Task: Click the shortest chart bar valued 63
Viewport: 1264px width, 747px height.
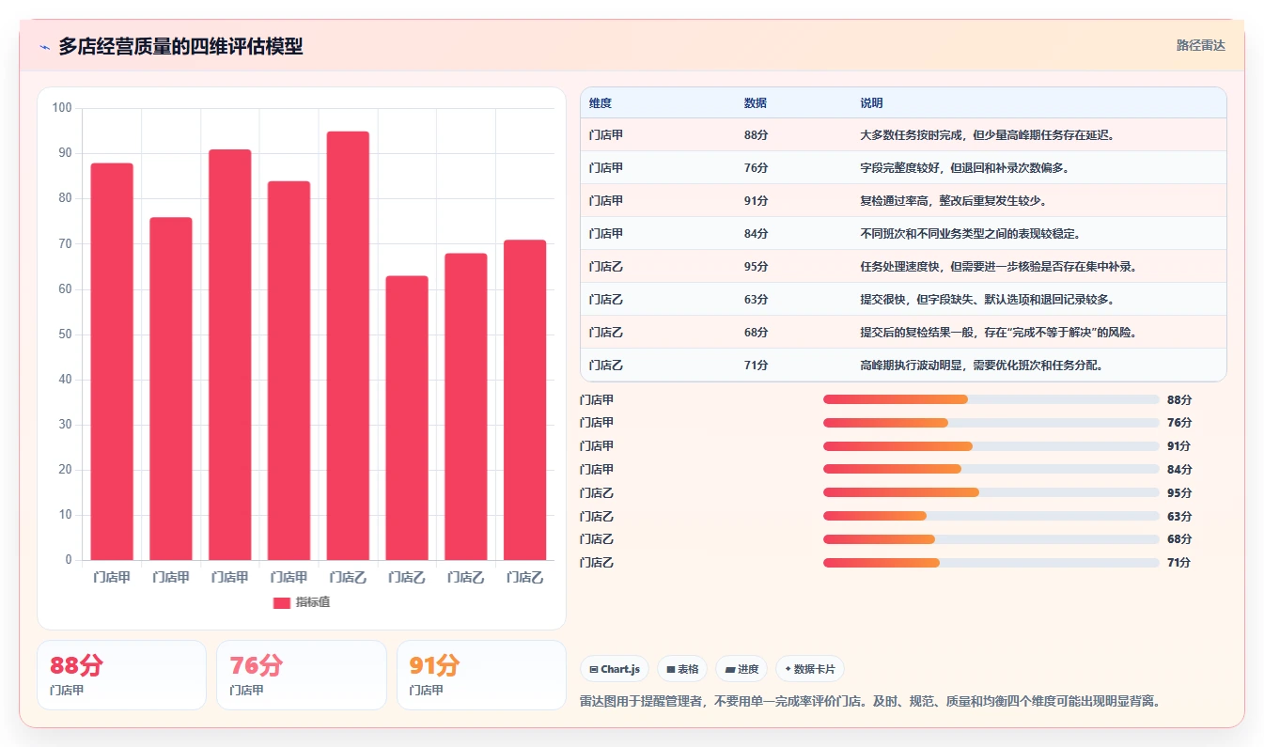Action: (x=407, y=418)
